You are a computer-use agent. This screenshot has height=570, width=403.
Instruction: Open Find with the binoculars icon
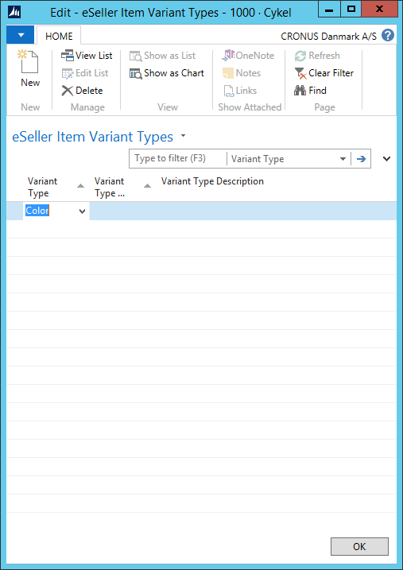pos(310,91)
